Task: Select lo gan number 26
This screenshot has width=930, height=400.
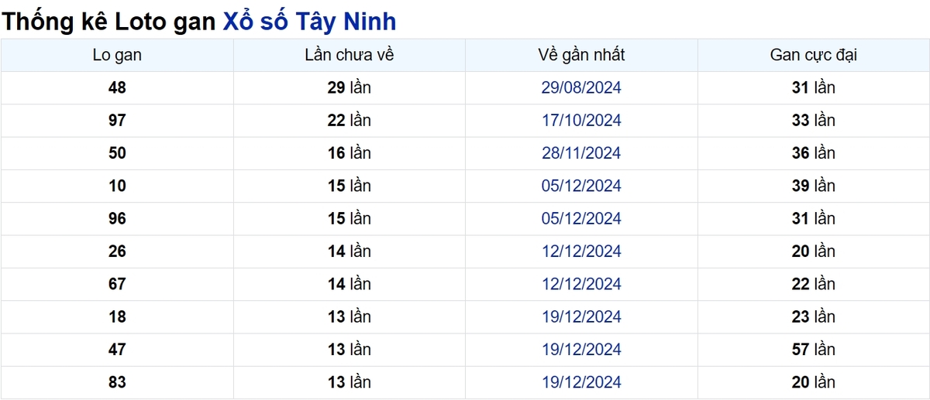Action: (117, 251)
